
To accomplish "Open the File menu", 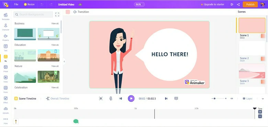I will coord(16,4).
